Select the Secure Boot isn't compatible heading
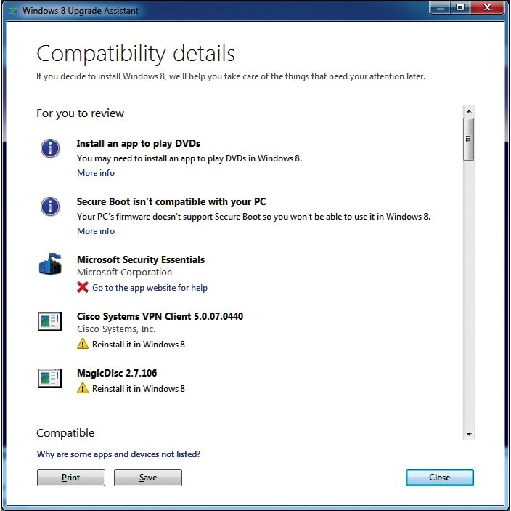 click(171, 201)
